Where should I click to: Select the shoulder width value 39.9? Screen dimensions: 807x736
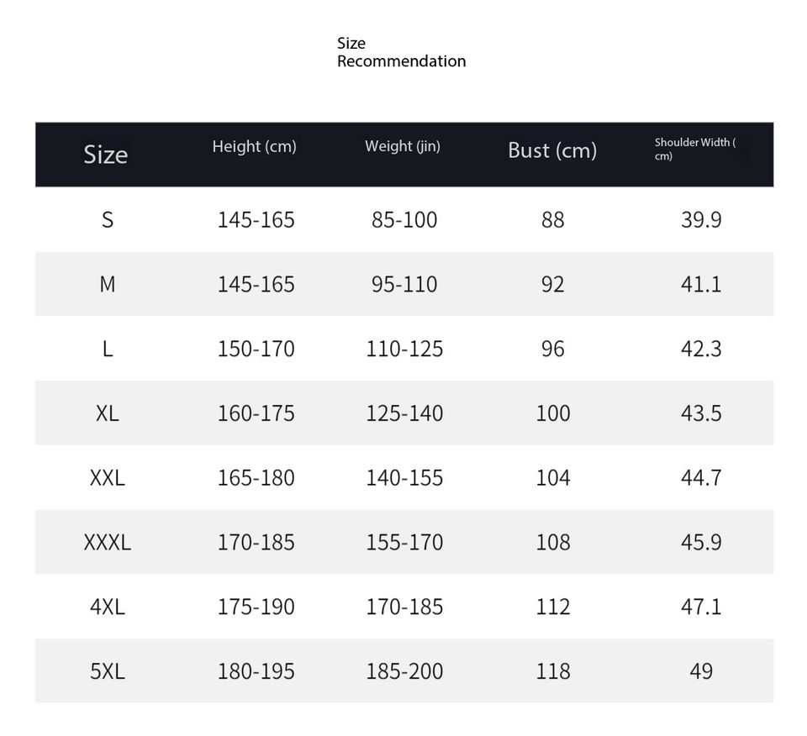701,220
